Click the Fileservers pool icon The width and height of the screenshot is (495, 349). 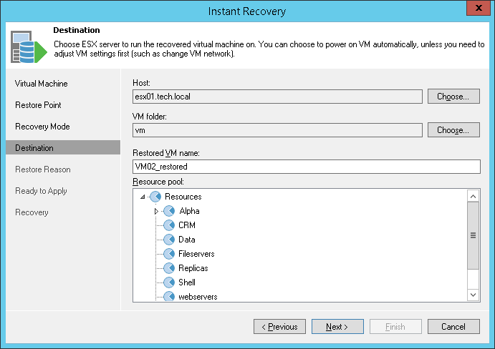pos(170,254)
